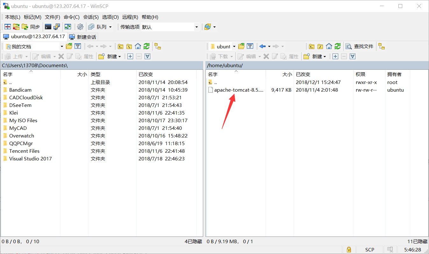Toggle the remote panel directory tree icon
This screenshot has width=429, height=254.
point(382,46)
